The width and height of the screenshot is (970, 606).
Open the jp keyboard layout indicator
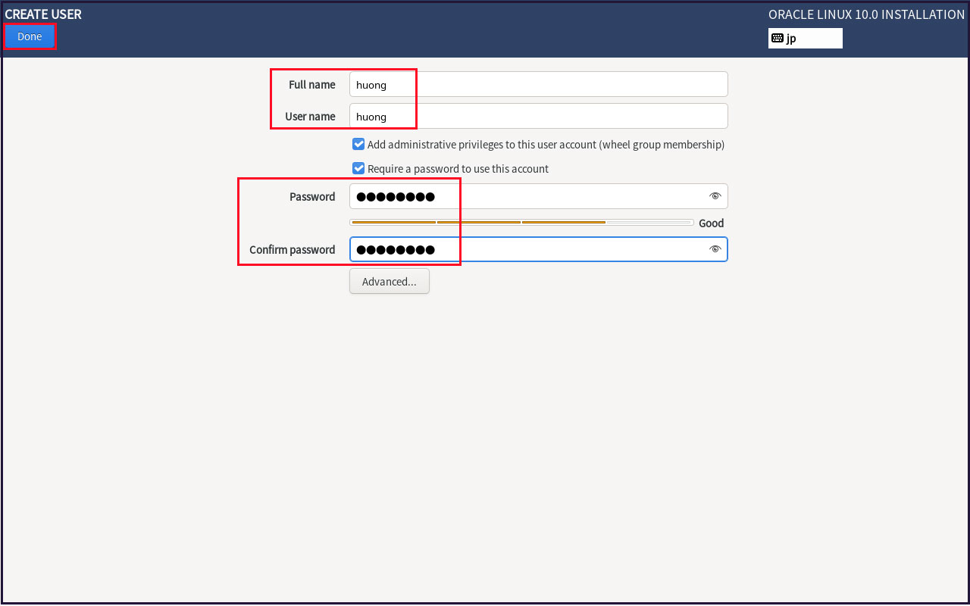[806, 38]
